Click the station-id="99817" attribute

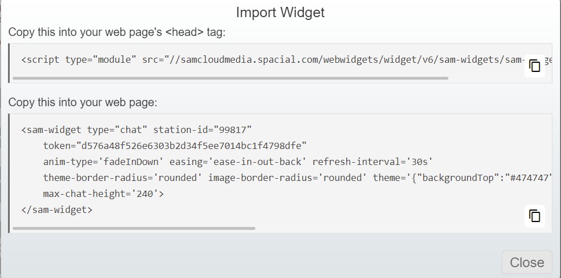point(202,130)
